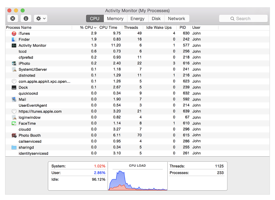Viewport: 275px width, 200px height.
Task: Select the tccd process name
Action: pyautogui.click(x=22, y=52)
